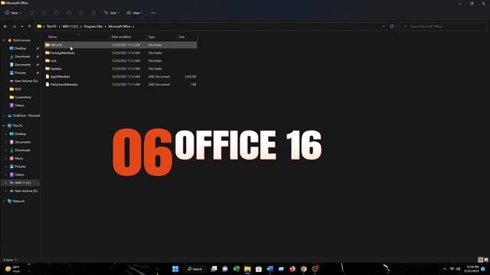
Task: Expand OneDrive - Personal in the sidebar
Action: coord(4,115)
